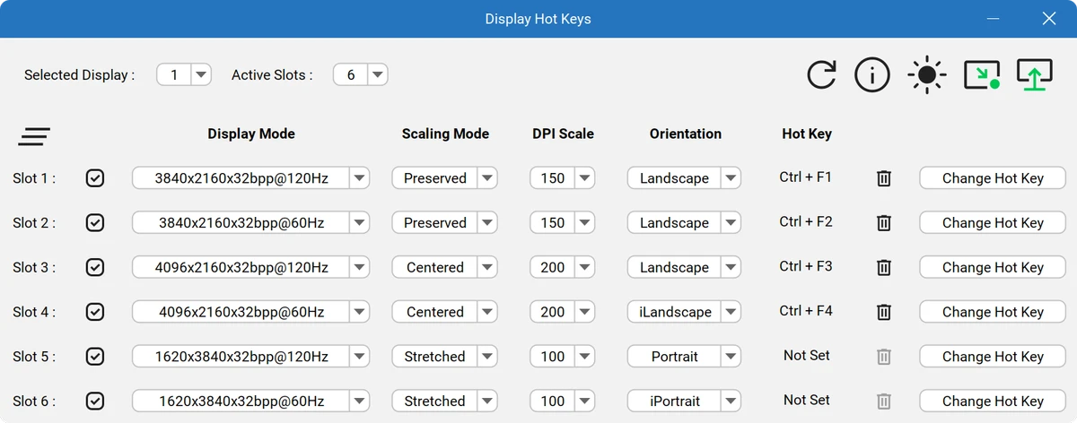Click the minimize-to-tray screen icon with green dot
Image resolution: width=1077 pixels, height=423 pixels.
(982, 75)
